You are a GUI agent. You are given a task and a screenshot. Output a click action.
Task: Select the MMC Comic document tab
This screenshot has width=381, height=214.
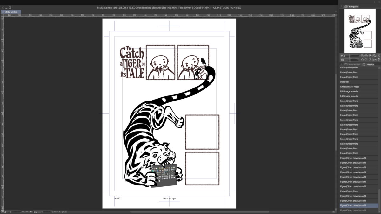point(11,12)
